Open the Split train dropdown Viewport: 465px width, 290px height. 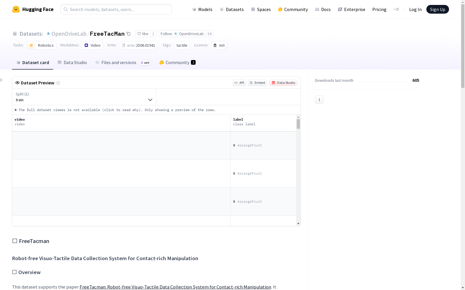pyautogui.click(x=84, y=97)
